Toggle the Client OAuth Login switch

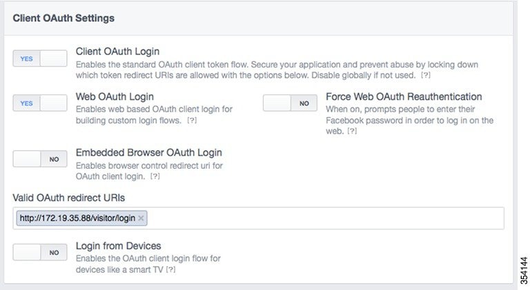(39, 59)
